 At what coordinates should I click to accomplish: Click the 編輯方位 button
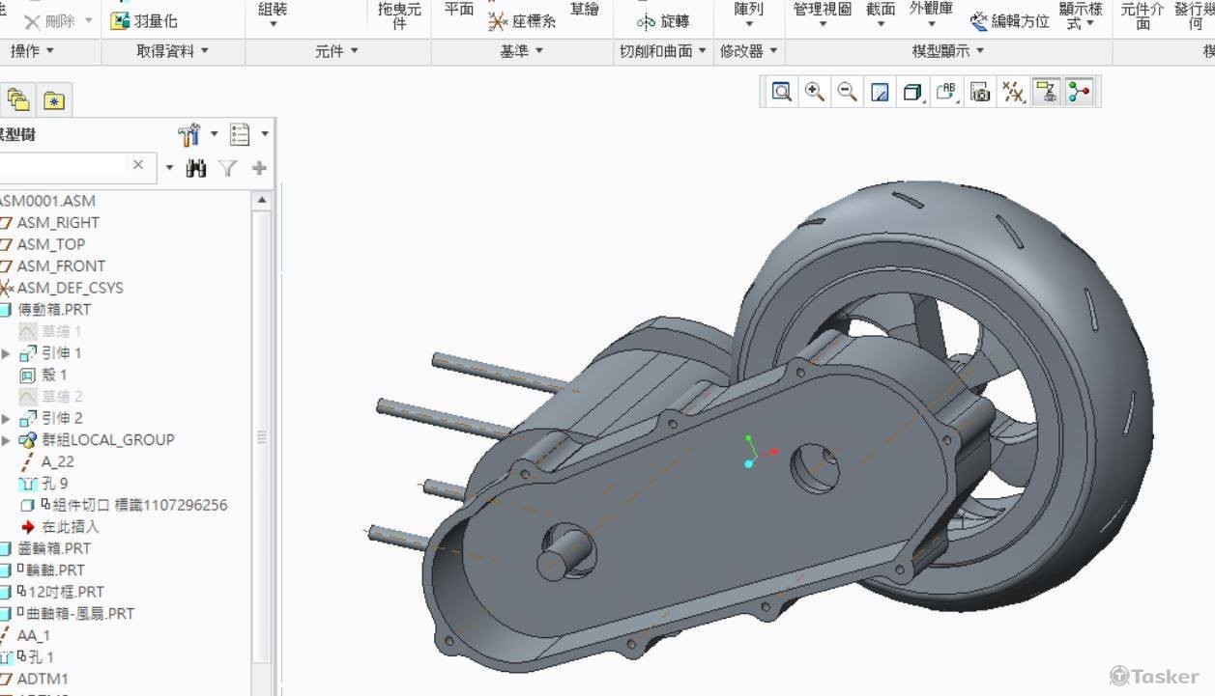1009,20
